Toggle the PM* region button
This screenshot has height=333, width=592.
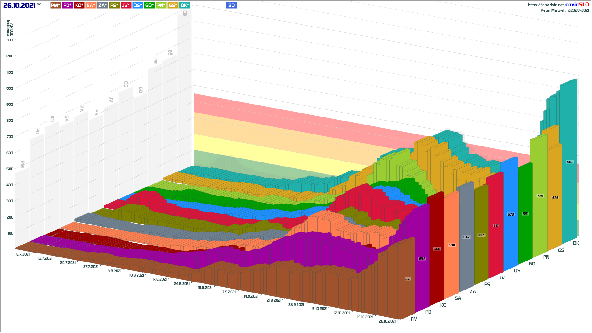(x=55, y=5)
